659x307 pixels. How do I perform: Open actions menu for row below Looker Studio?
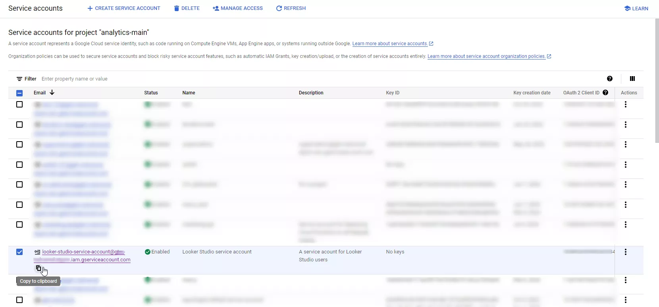pos(626,280)
